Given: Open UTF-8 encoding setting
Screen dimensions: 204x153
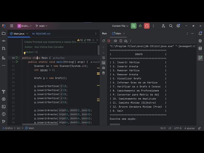Looking at the screenshot, I should coord(178,128).
